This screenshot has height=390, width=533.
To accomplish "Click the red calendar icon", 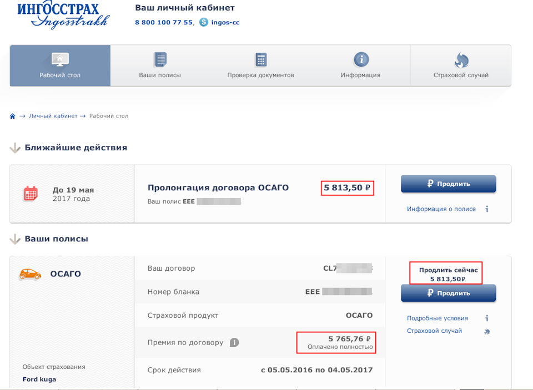I will pyautogui.click(x=31, y=194).
